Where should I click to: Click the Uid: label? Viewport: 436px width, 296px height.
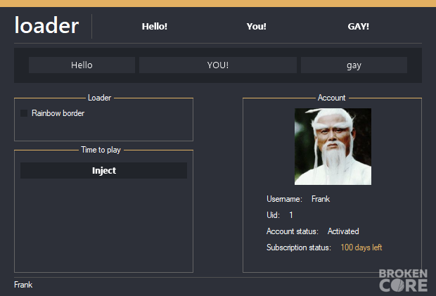click(273, 215)
